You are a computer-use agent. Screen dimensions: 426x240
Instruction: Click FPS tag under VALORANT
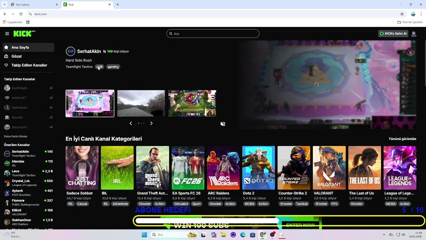tap(334, 204)
